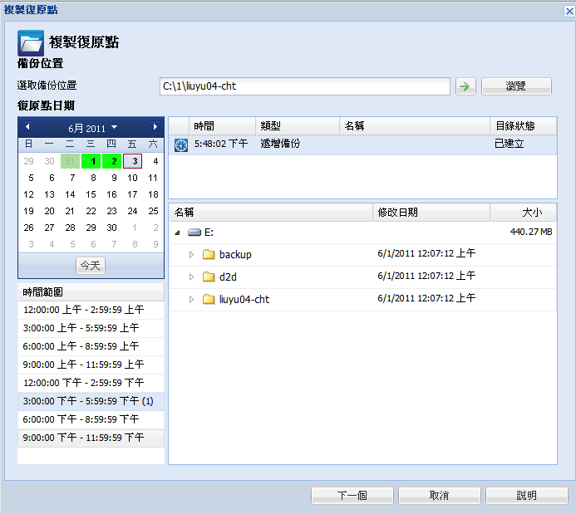The width and height of the screenshot is (576, 514).
Task: Click the 下一個 next button
Action: point(352,496)
